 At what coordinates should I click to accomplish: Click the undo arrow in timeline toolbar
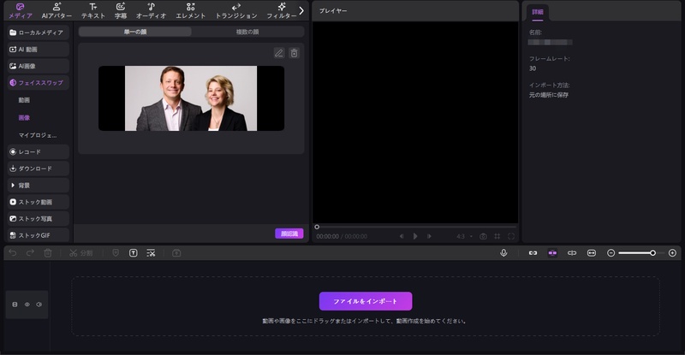[13, 253]
